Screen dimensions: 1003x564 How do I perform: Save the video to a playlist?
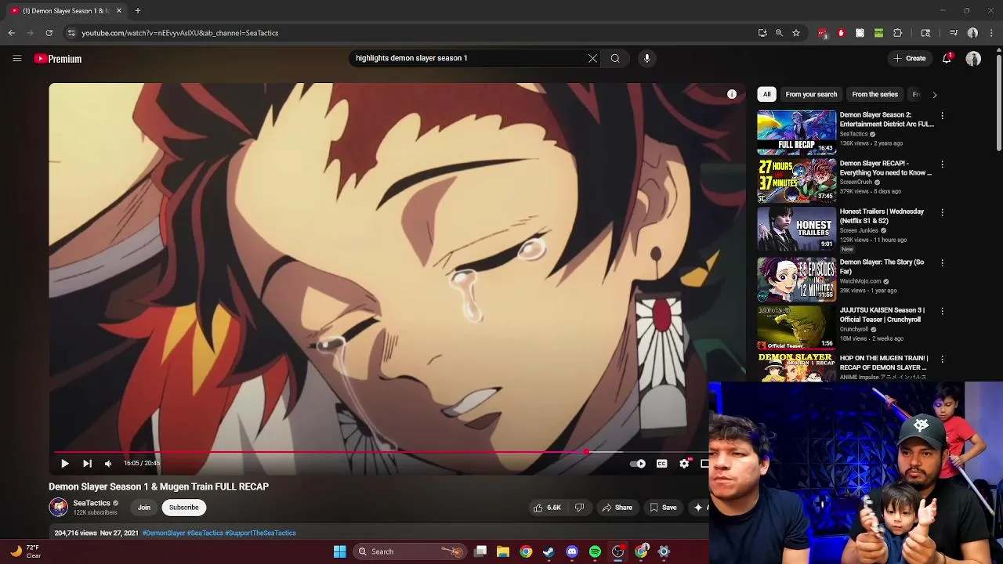pyautogui.click(x=663, y=508)
